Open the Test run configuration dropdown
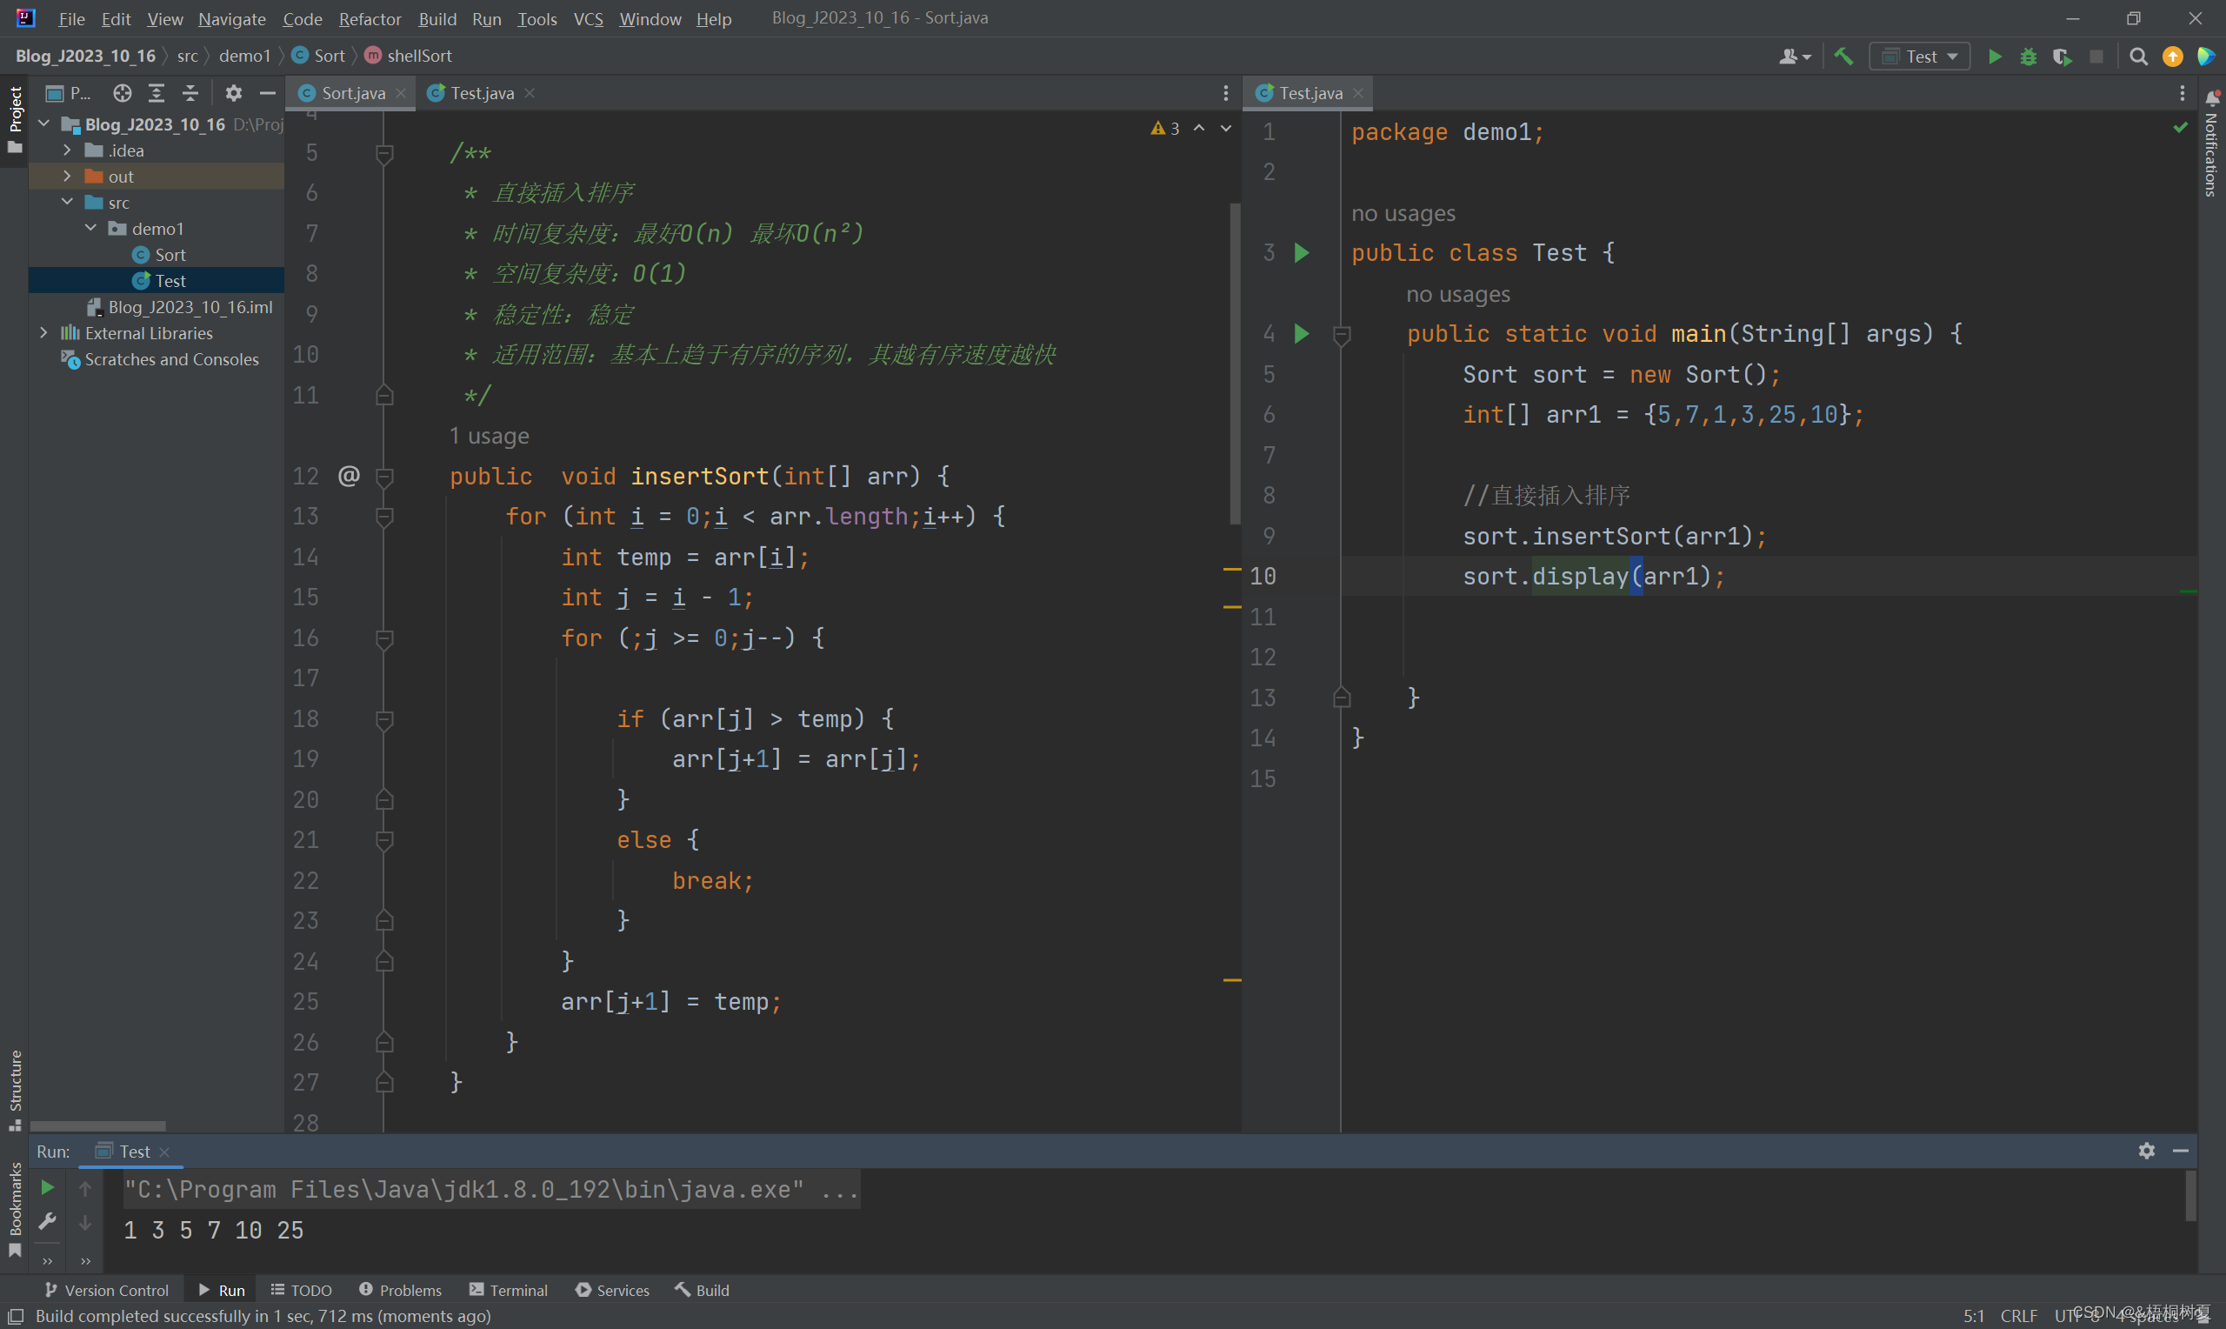The image size is (2226, 1329). pos(1920,57)
